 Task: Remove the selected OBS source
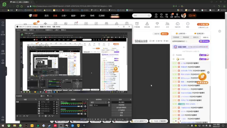tap(42, 116)
